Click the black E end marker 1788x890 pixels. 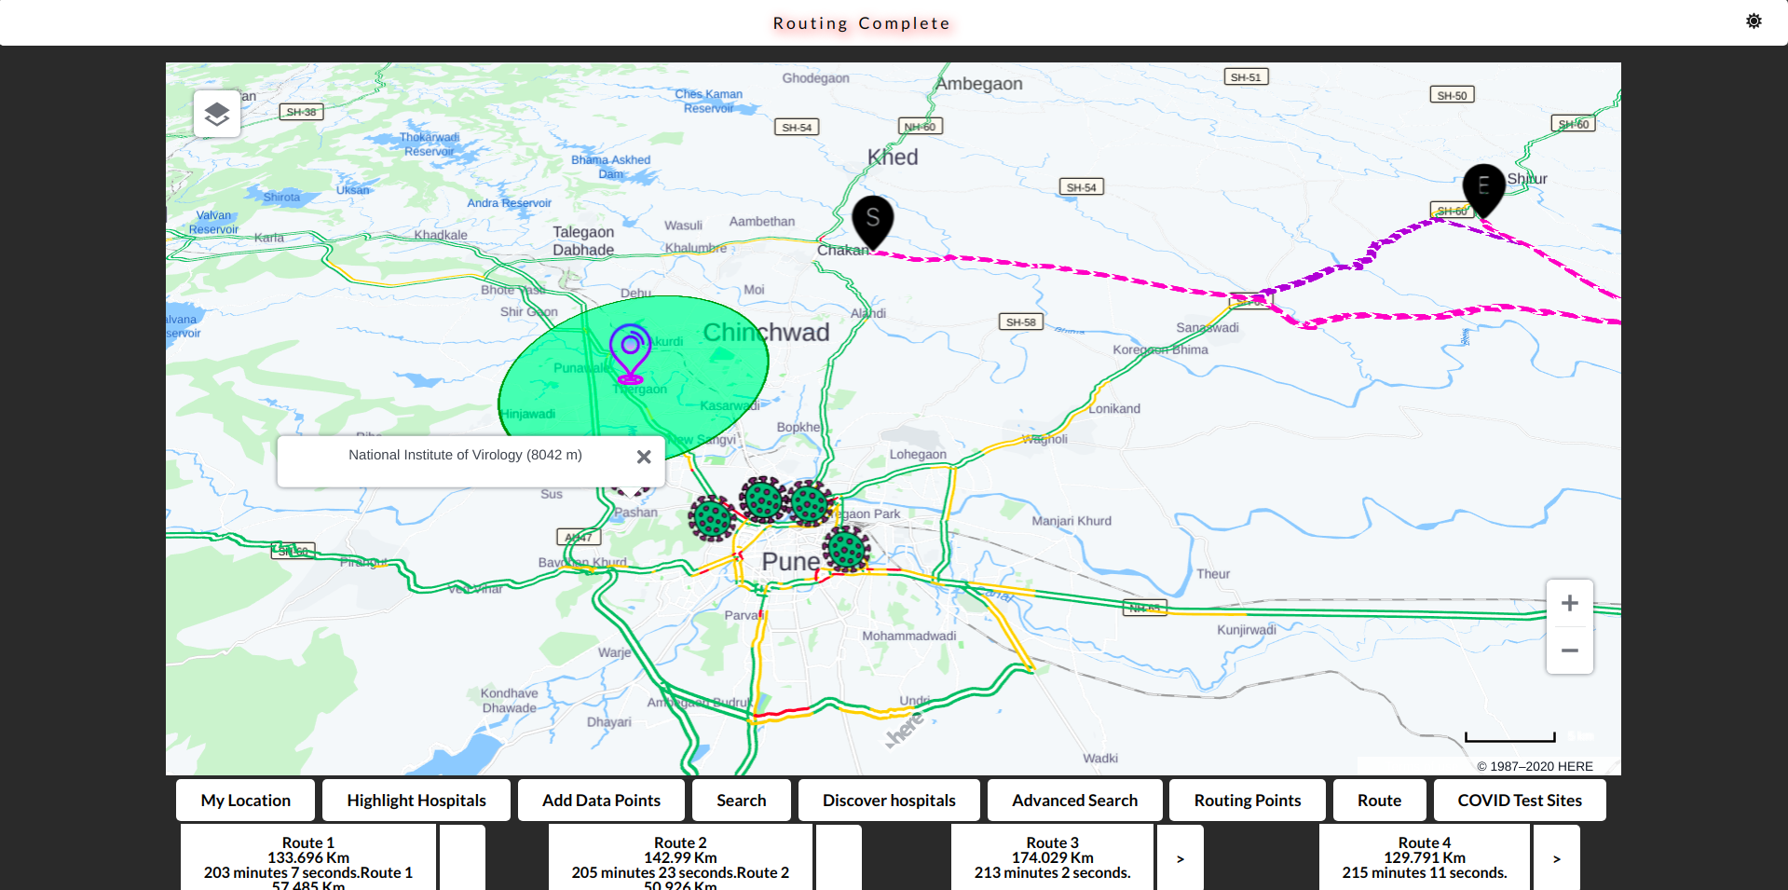(1483, 191)
